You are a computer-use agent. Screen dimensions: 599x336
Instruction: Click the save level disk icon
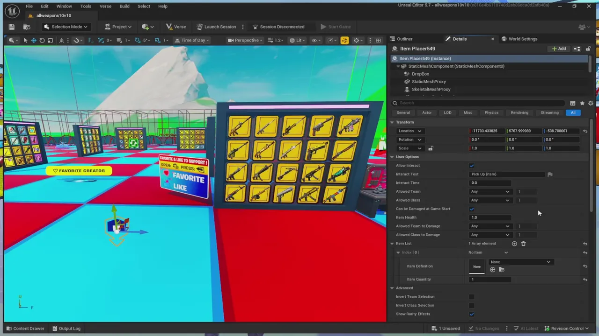12,27
